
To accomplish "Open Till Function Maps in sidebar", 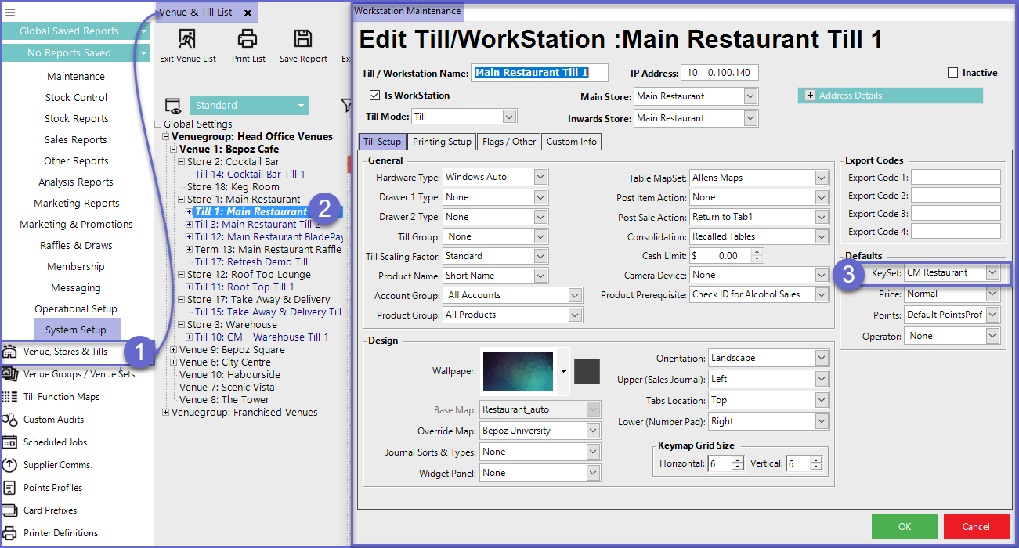I will (x=61, y=397).
